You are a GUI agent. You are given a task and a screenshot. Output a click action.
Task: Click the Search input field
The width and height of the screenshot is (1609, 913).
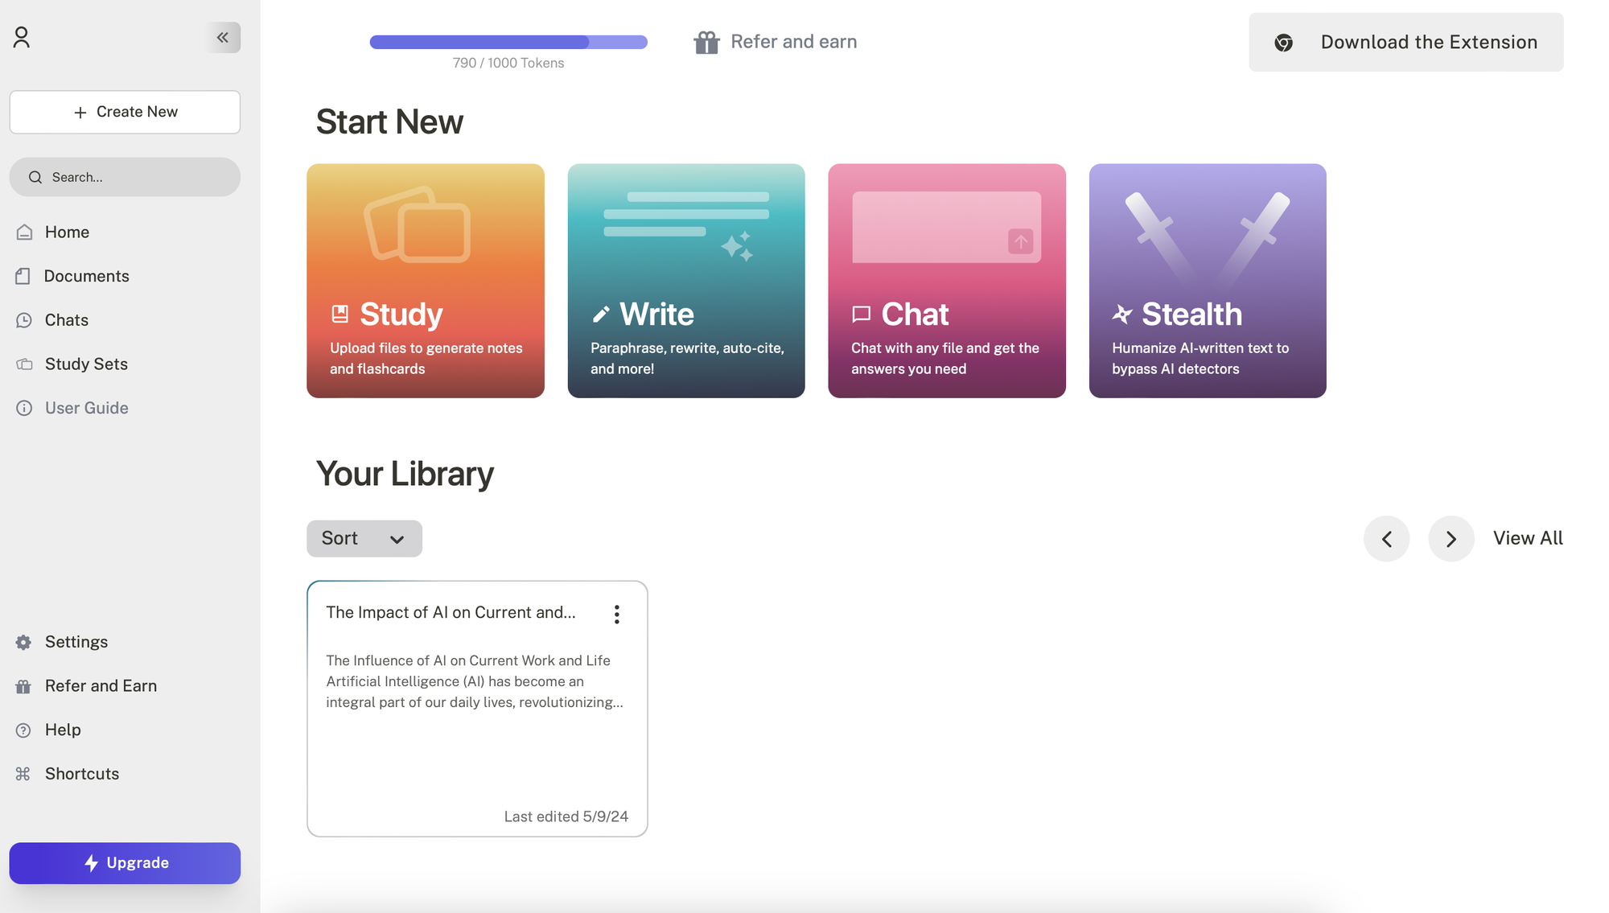(x=125, y=177)
